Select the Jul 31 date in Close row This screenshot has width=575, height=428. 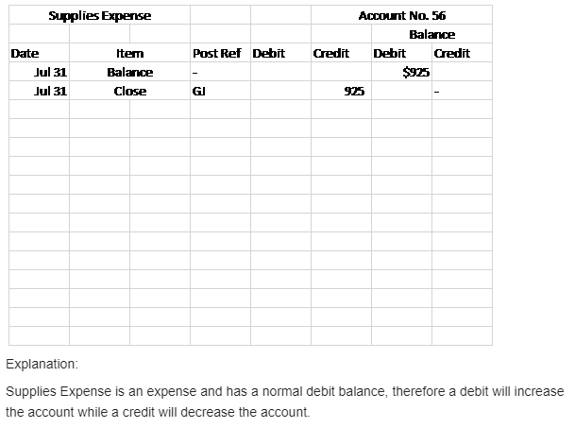pyautogui.click(x=51, y=91)
